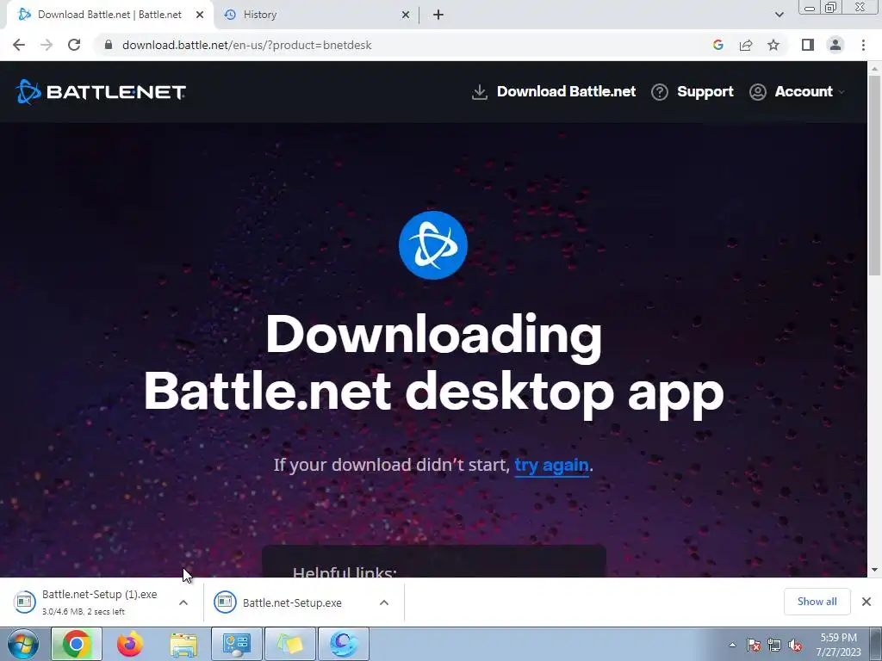Click the Show desktop strip by the clock

(x=876, y=644)
